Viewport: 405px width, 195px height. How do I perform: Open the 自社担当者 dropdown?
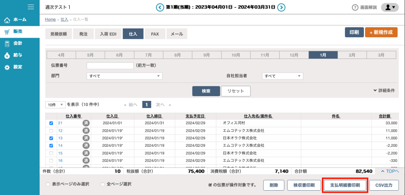[282, 76]
